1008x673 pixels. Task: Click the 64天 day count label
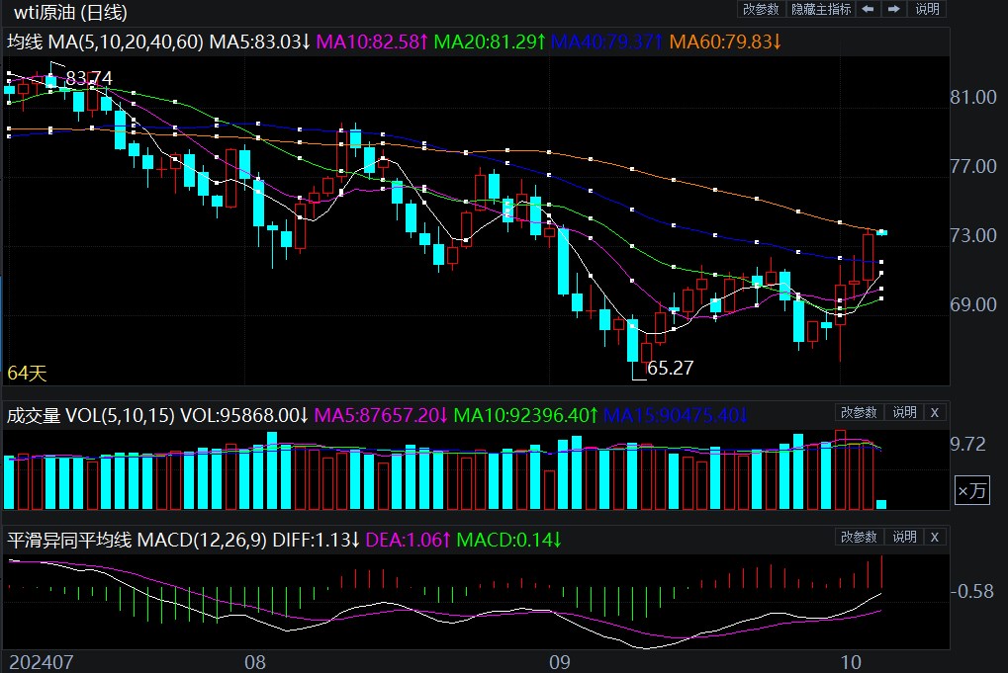tap(27, 374)
